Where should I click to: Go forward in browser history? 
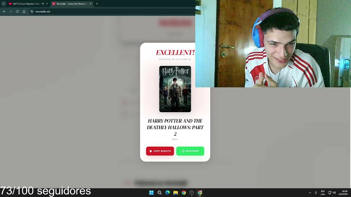pyautogui.click(x=11, y=11)
